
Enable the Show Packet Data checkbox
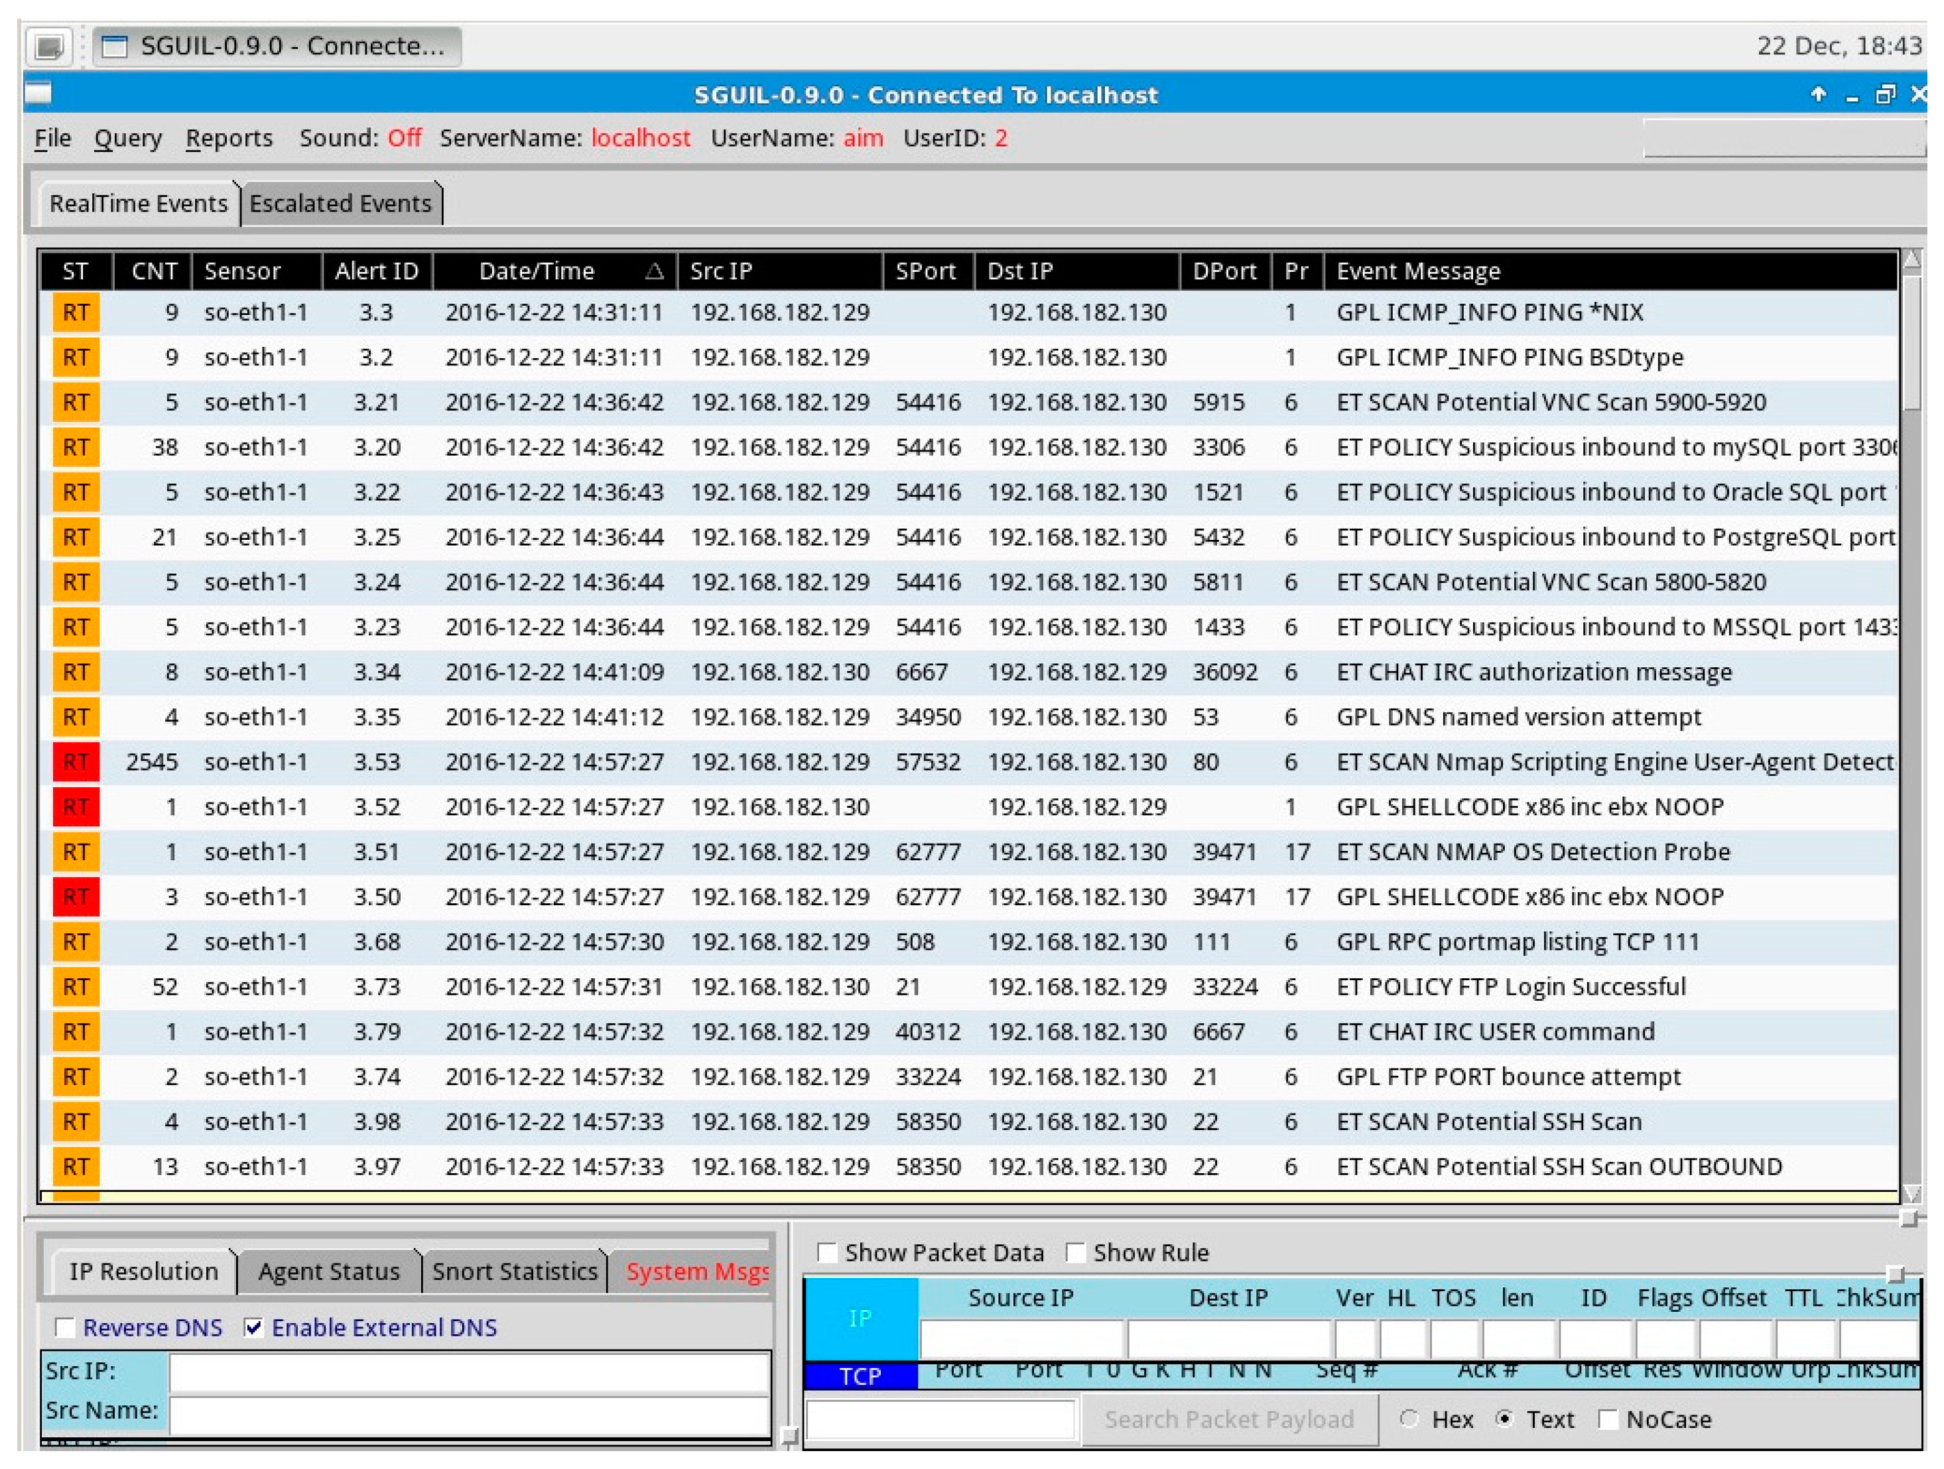827,1253
